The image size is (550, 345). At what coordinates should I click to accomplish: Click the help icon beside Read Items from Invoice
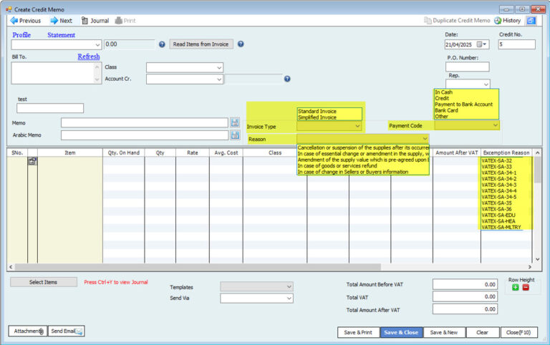click(241, 44)
